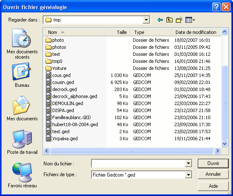Sort by Date de modification column
This screenshot has width=233, height=196.
pos(196,32)
